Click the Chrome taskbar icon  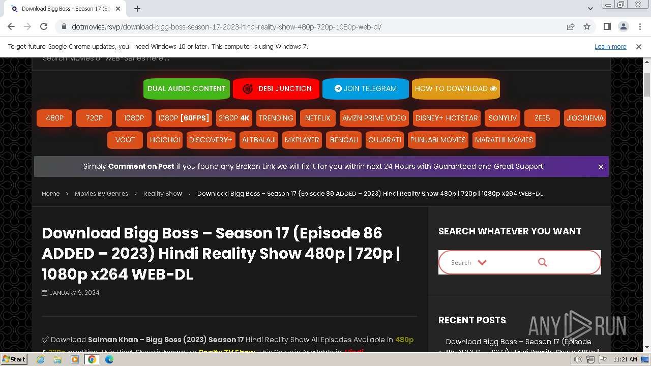tap(92, 359)
